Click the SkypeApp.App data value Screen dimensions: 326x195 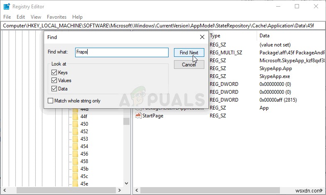coord(276,68)
